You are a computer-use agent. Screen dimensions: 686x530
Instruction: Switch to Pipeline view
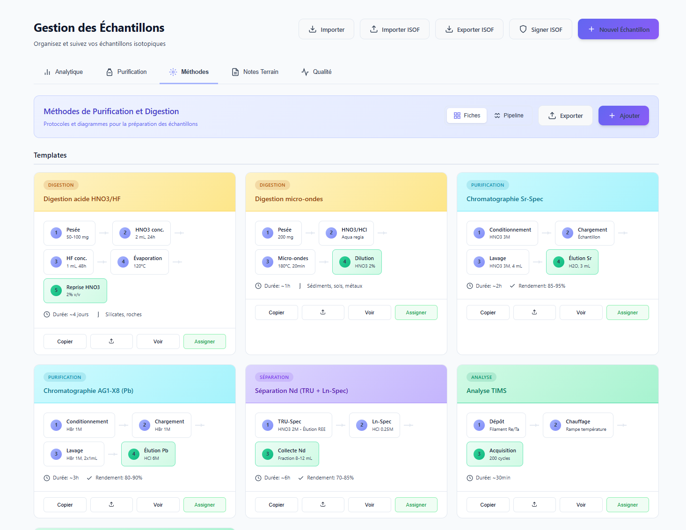(509, 116)
